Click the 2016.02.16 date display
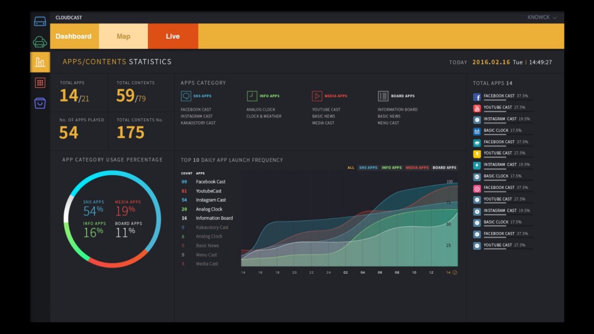Image resolution: width=594 pixels, height=334 pixels. pos(491,62)
